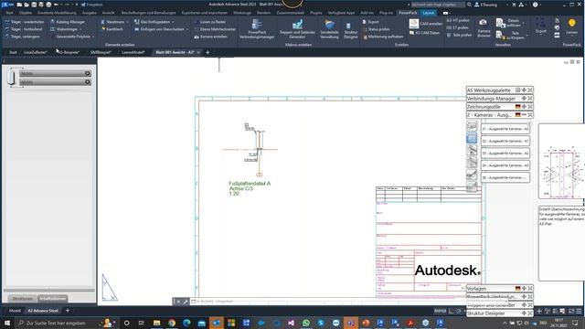Click the search magnifier icon in title bar
Screen dimensions: 585x329
(x=469, y=5)
